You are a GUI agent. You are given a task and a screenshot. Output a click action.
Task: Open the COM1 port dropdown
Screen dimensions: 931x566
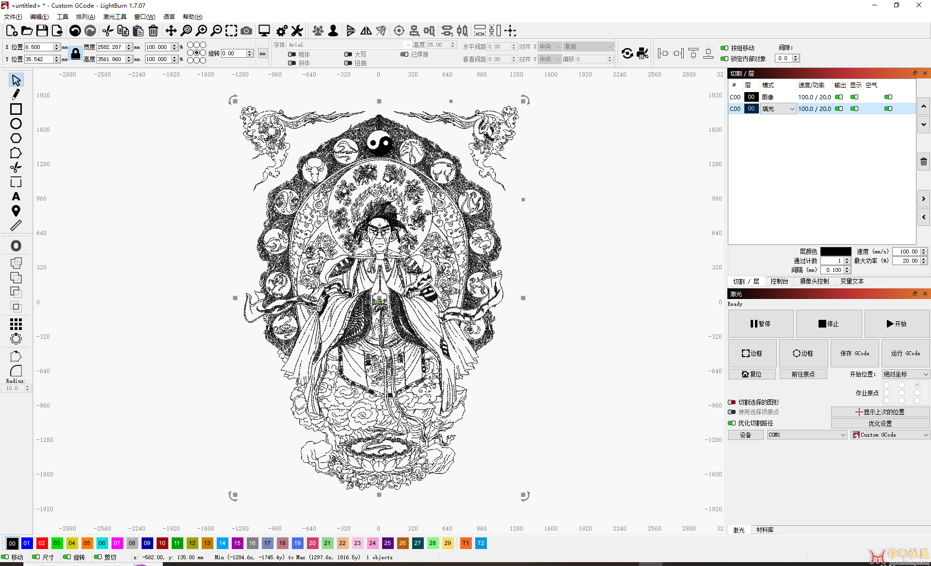(807, 435)
